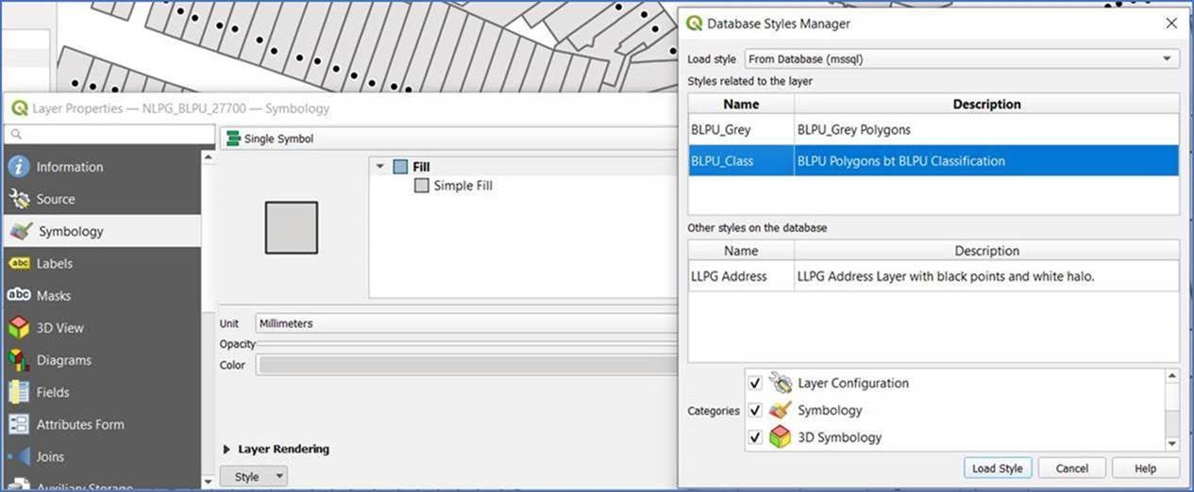Open the Fields tab
Screen dimensions: 1194x492
coord(101,392)
